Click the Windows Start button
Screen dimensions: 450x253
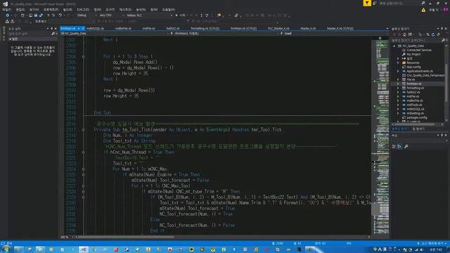[6, 249]
